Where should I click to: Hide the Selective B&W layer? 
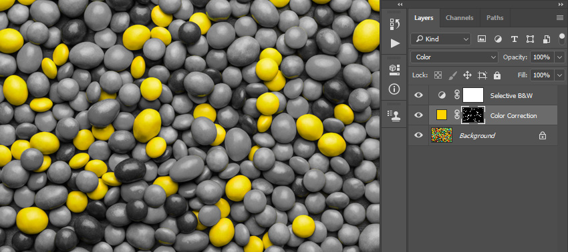click(418, 95)
